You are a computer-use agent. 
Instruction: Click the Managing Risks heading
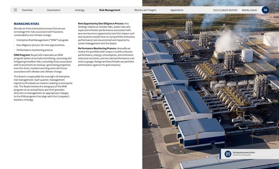tap(27, 24)
